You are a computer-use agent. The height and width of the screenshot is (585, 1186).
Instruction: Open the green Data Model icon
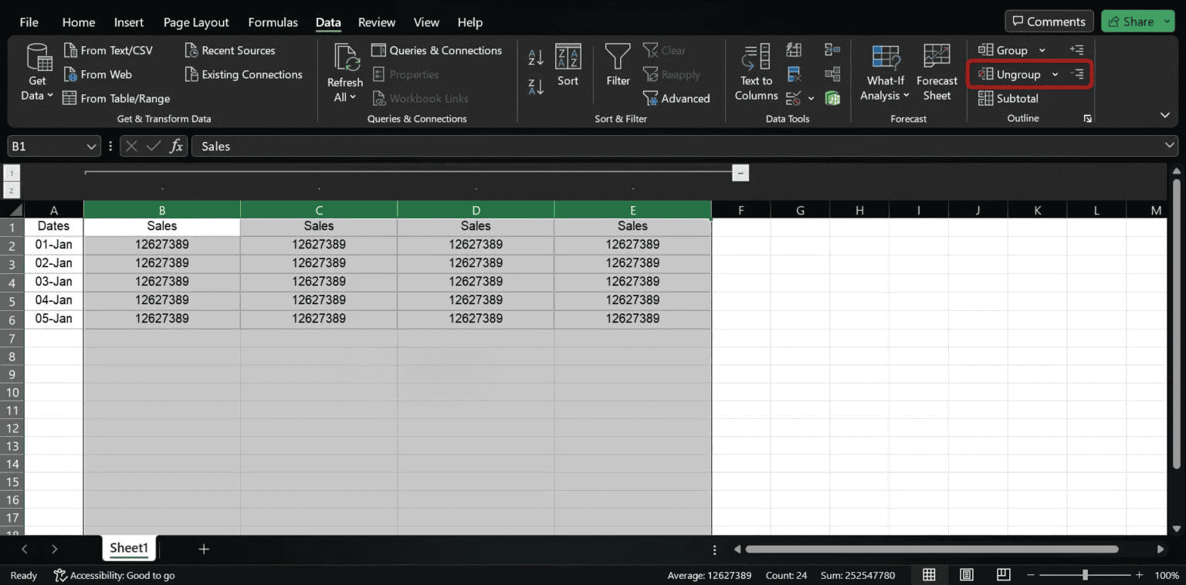832,99
